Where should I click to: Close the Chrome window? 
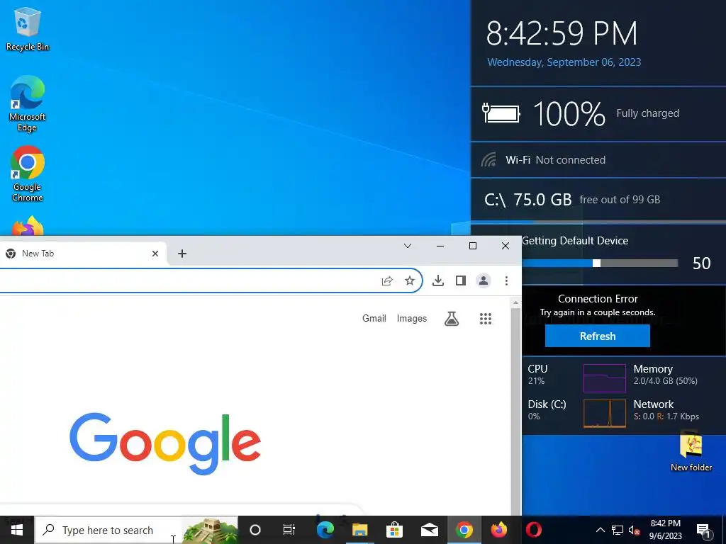pos(506,246)
